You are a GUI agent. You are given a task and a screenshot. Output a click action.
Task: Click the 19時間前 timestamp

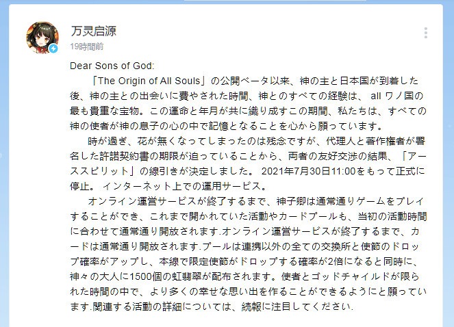pos(86,47)
